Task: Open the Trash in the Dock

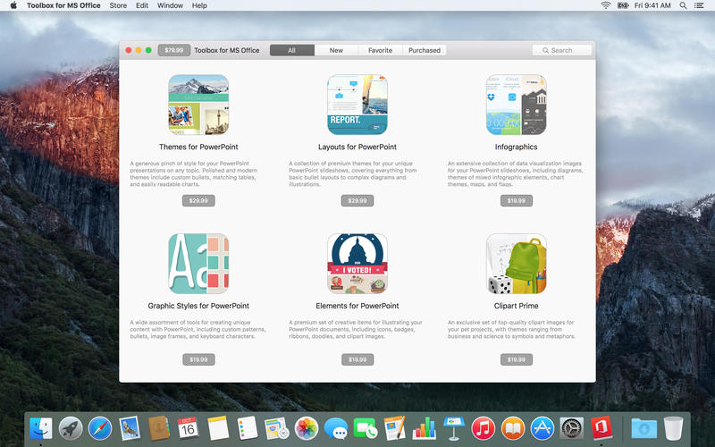Action: pos(674,429)
